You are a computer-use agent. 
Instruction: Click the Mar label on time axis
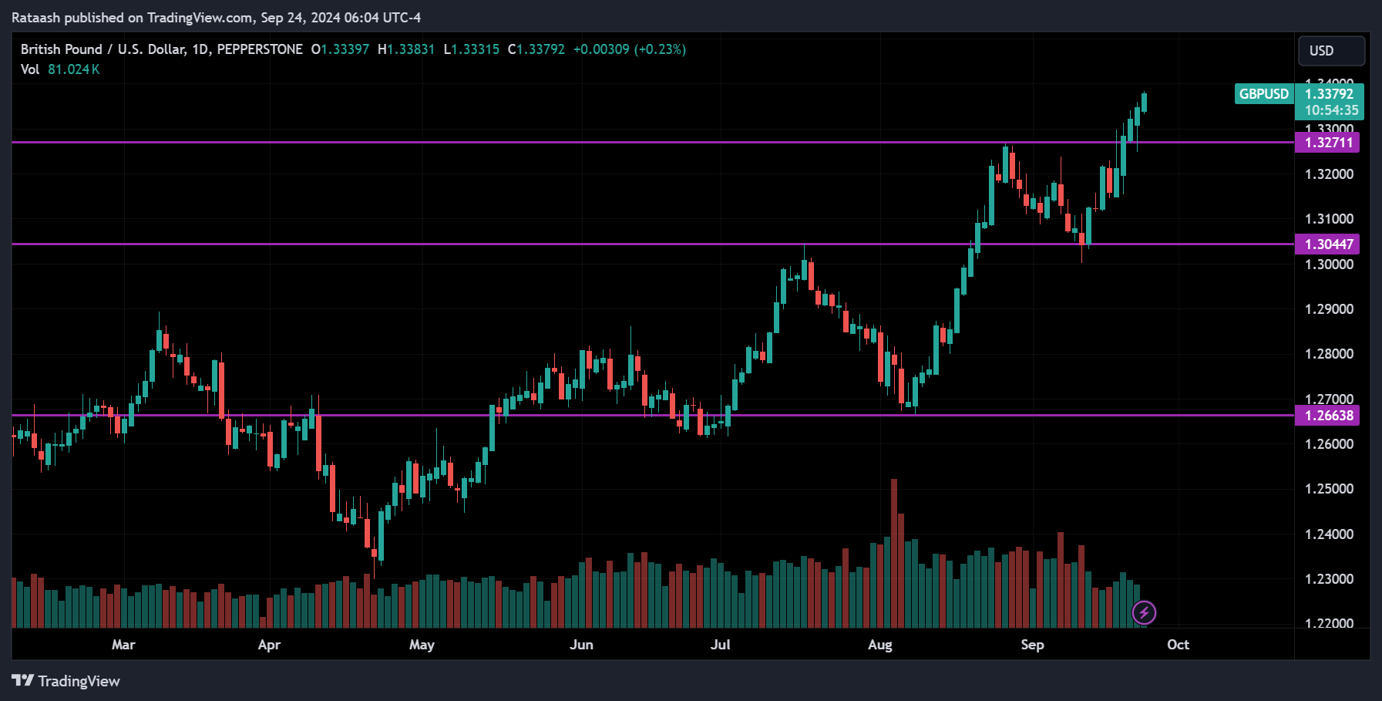pyautogui.click(x=123, y=645)
